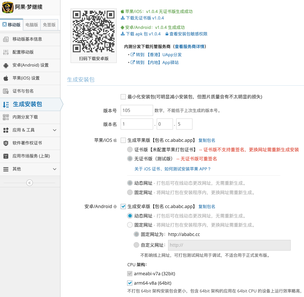Download apk 包 v1.0.4 link

141,34
